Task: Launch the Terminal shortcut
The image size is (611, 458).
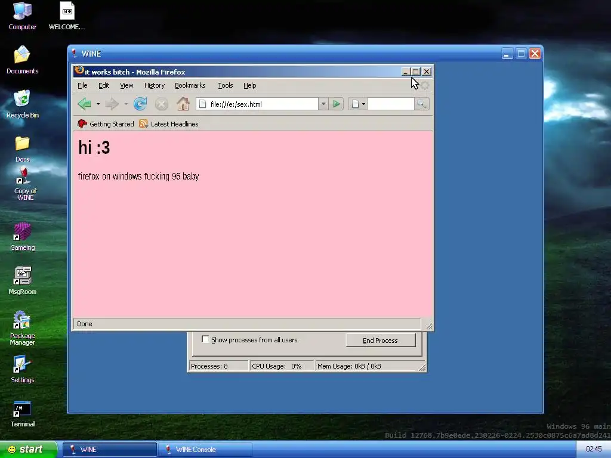Action: [x=22, y=414]
